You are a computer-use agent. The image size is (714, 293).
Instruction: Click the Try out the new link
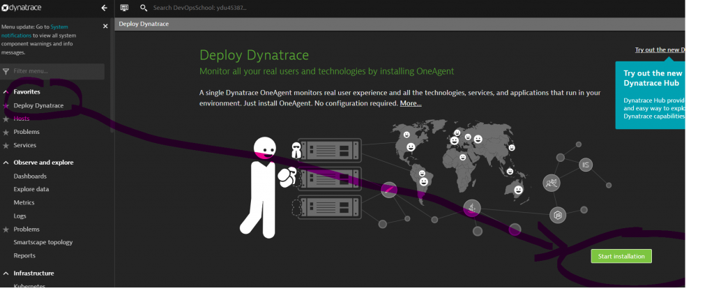pyautogui.click(x=659, y=50)
